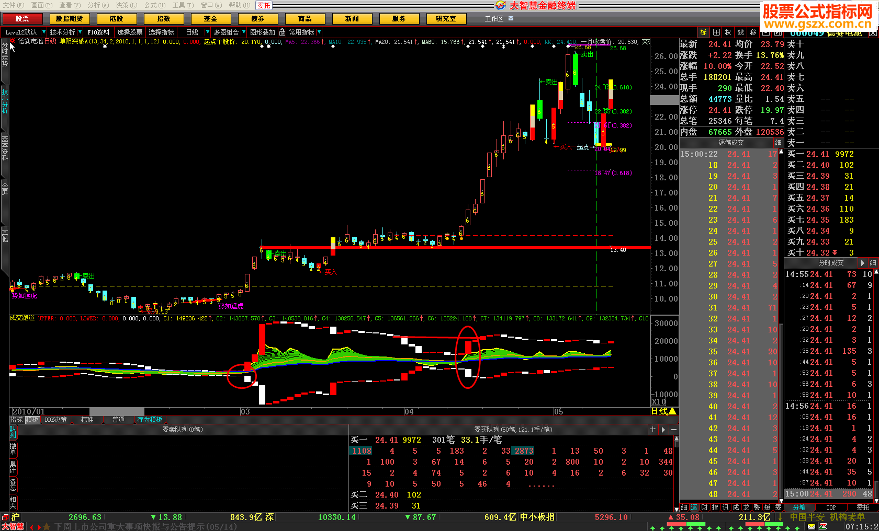Image resolution: width=879 pixels, height=531 pixels.
Task: Expand the 技术分析 dropdown arrow
Action: 80,32
